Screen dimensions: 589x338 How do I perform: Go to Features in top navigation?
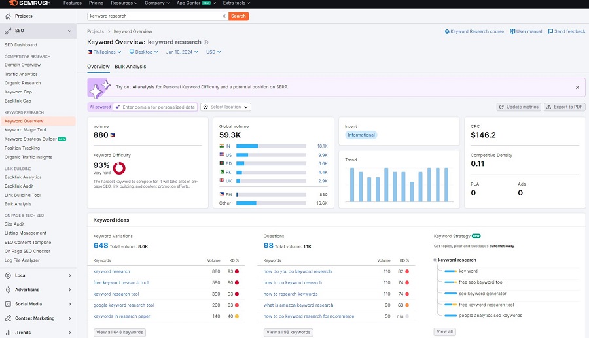tap(73, 3)
